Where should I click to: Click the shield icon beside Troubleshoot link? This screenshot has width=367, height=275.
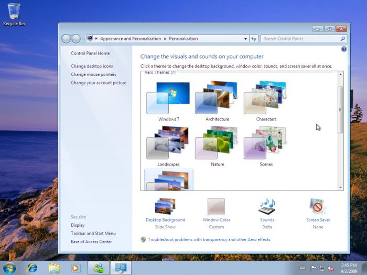(x=143, y=239)
